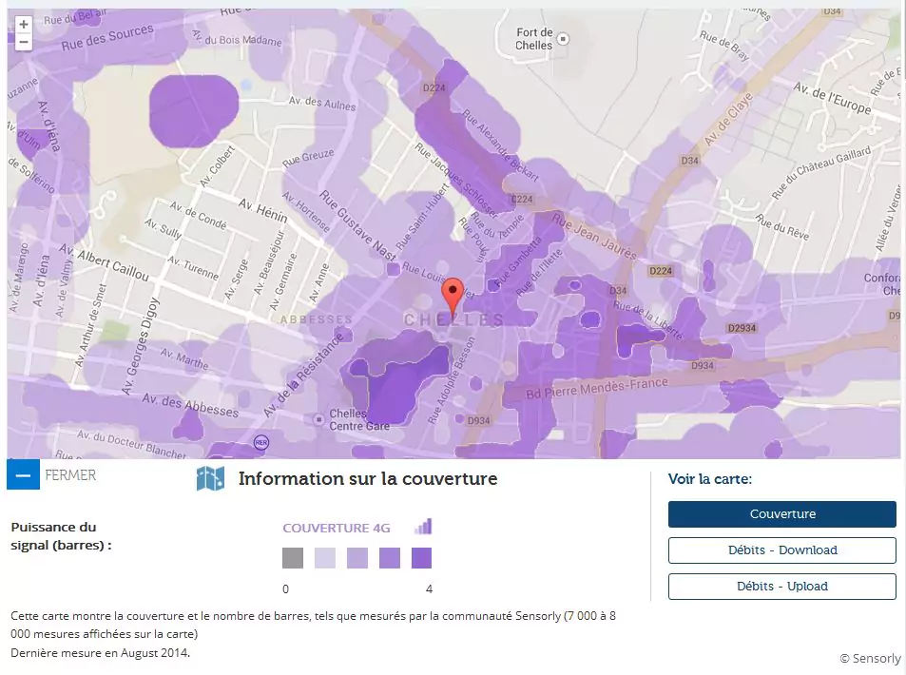Zoom in on the map
Viewport: 906px width, 675px height.
point(24,25)
